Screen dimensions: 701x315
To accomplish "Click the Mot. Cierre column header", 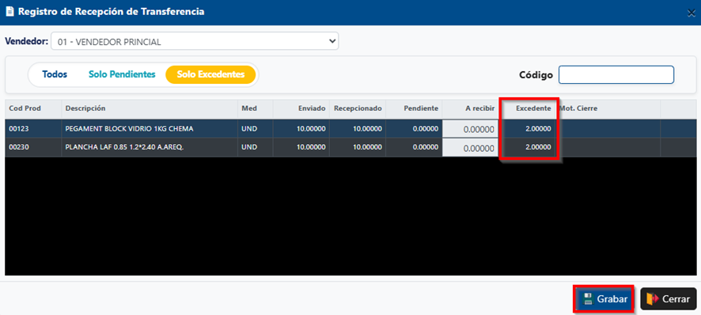I will 608,108.
